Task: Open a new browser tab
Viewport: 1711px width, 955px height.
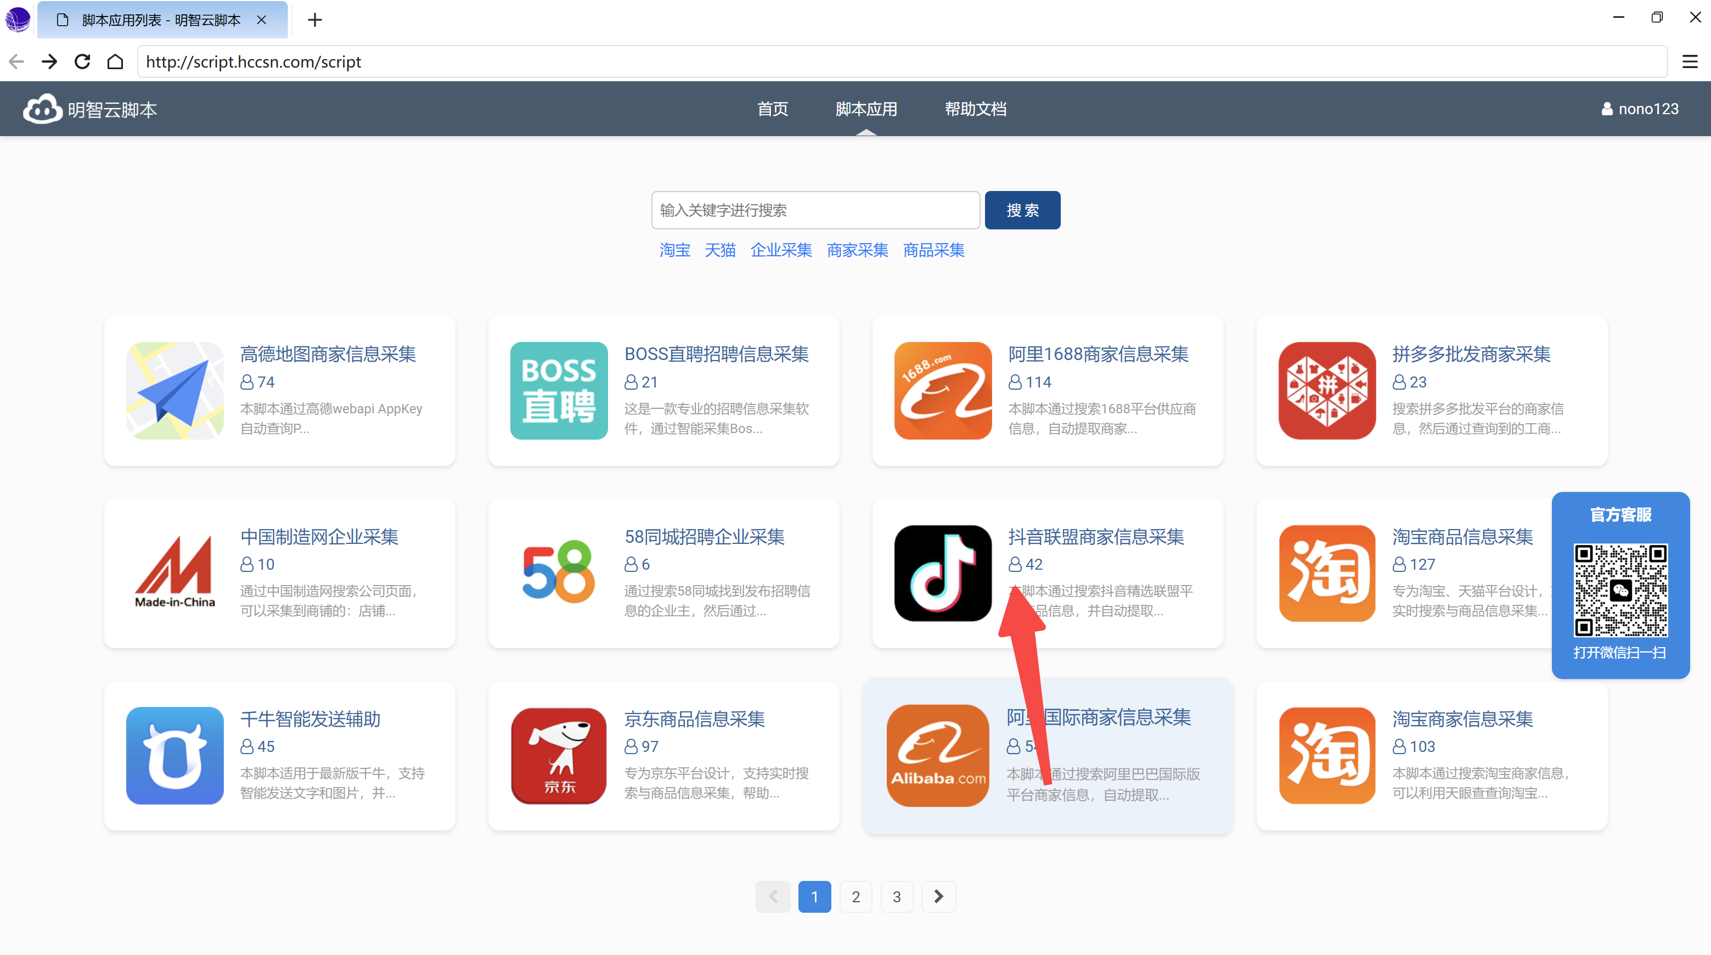Action: point(315,20)
